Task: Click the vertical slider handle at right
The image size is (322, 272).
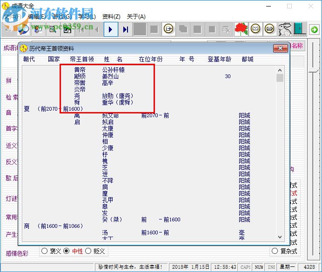Action: 313,70
